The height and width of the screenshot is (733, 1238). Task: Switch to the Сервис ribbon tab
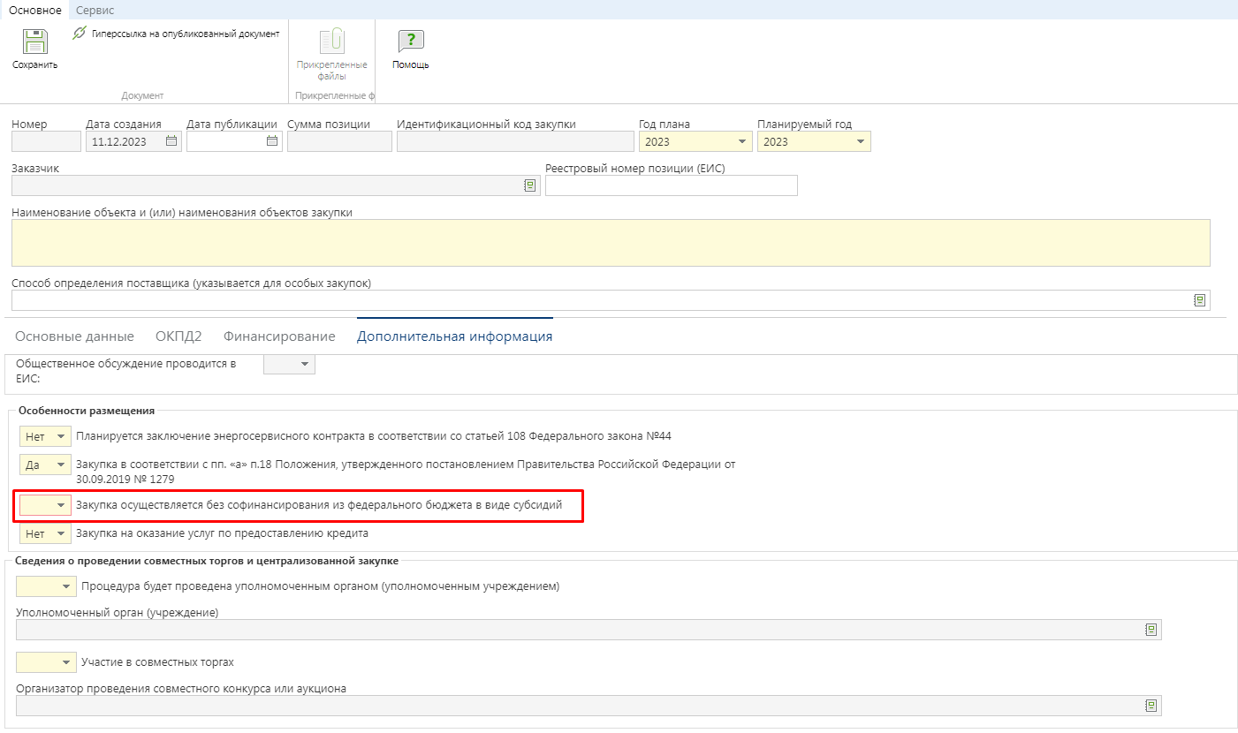(95, 10)
